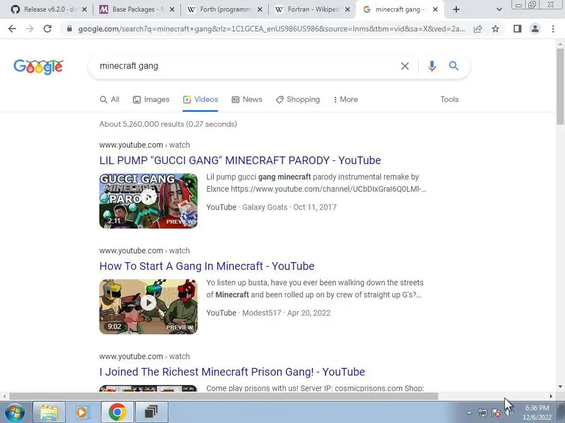Image resolution: width=565 pixels, height=423 pixels.
Task: Select the All search results tab
Action: [110, 99]
